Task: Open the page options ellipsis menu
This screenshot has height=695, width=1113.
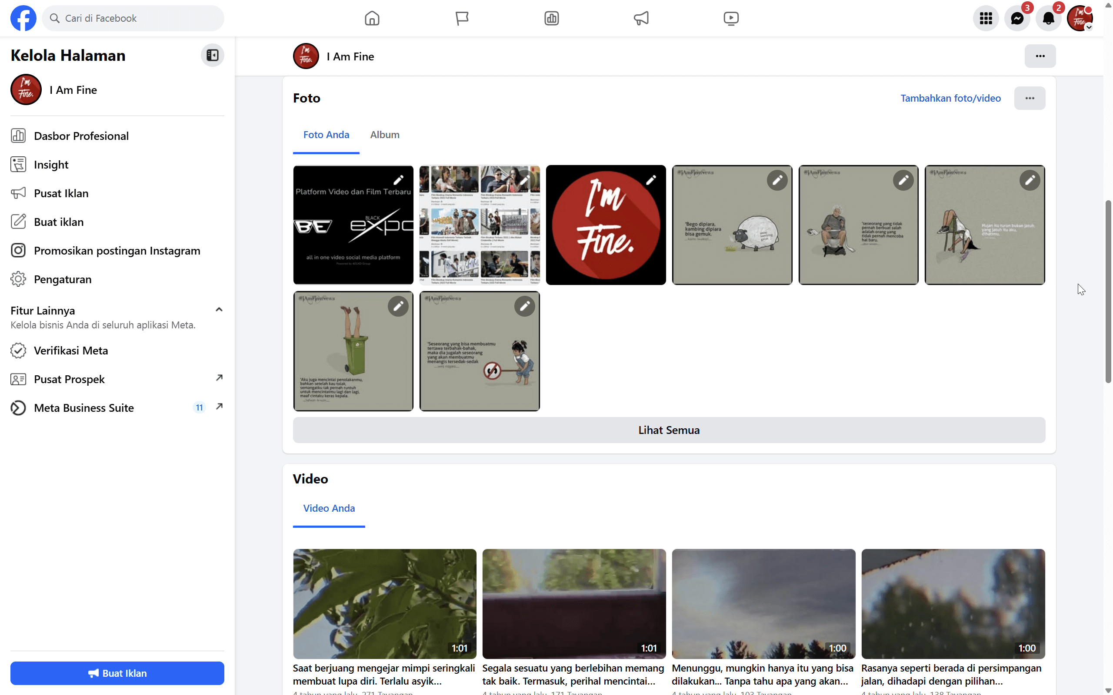Action: click(1040, 56)
